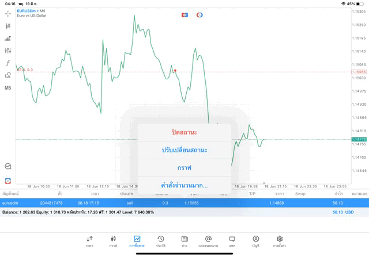
Task: Open the indicators icon in sidebar
Action: point(7,39)
